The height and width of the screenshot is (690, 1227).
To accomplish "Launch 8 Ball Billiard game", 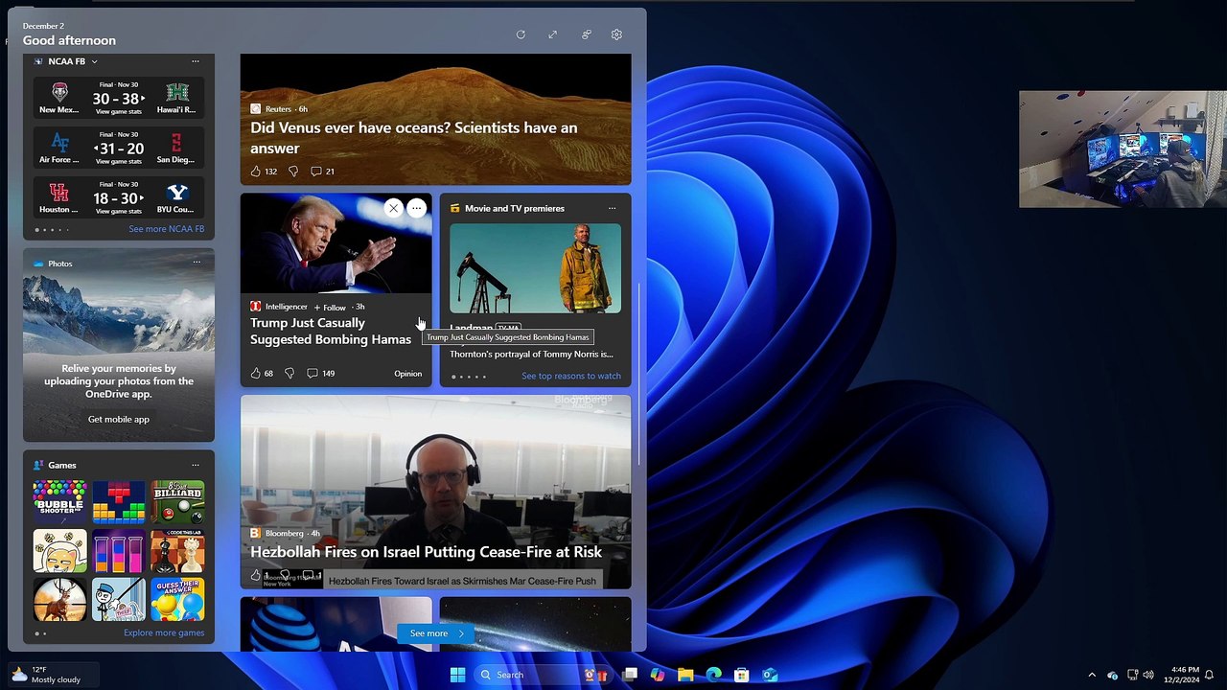I will coord(178,501).
